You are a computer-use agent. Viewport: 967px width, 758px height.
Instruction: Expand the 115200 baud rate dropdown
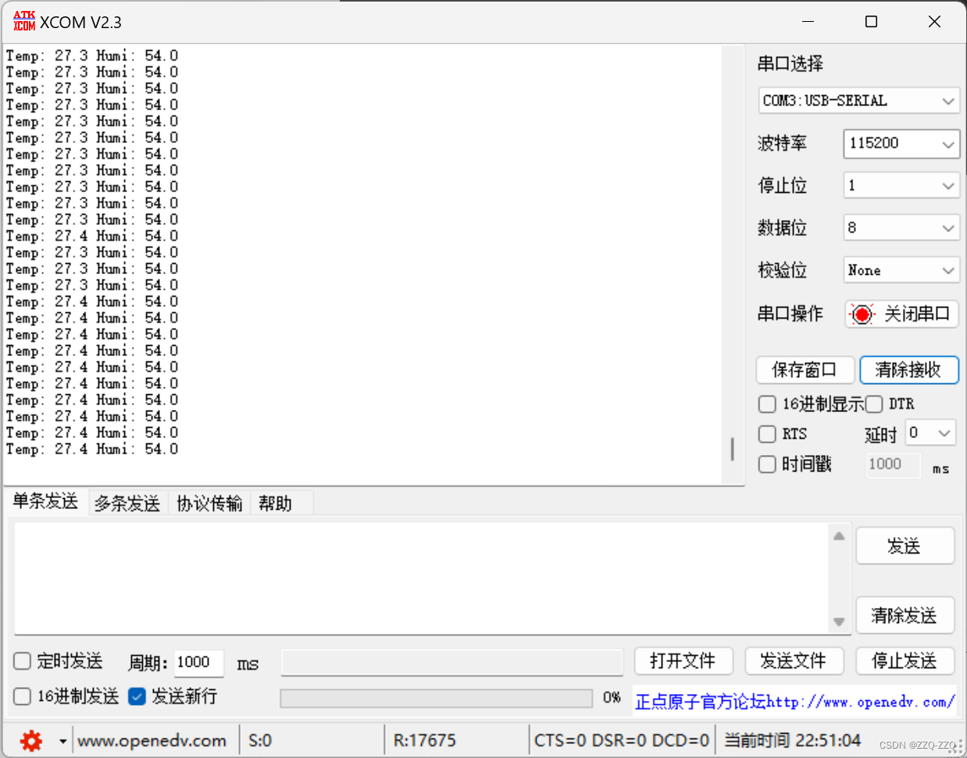click(x=901, y=144)
